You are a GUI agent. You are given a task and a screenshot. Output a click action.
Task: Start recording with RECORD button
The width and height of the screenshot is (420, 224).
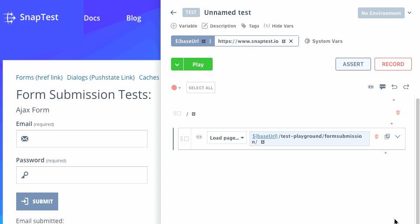393,64
